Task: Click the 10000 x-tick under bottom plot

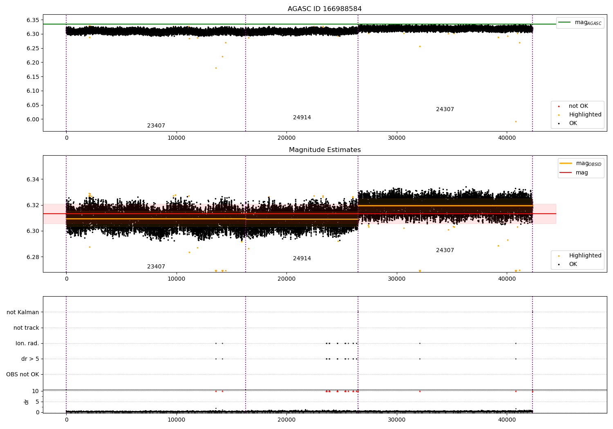Action: (177, 420)
